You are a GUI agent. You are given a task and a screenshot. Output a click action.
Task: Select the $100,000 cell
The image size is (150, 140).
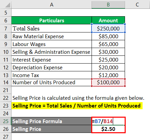(x=108, y=83)
